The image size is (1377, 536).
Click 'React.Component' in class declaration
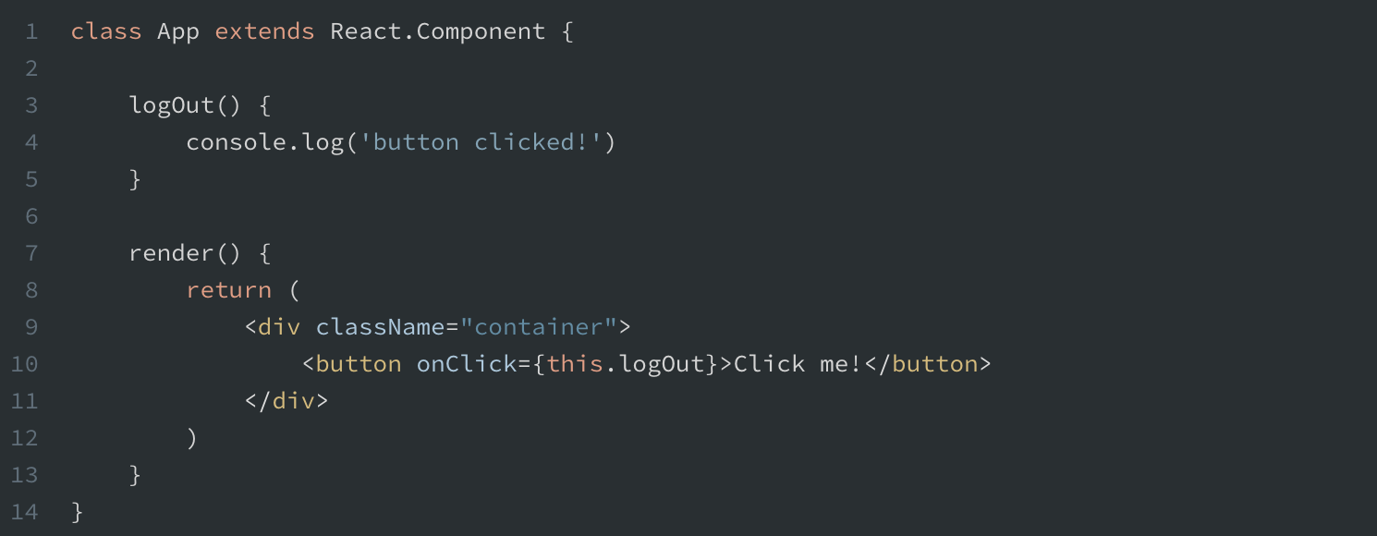tap(438, 33)
